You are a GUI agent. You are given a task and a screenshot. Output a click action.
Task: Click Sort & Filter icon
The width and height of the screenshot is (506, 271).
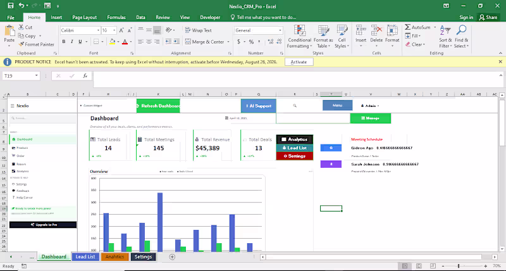[x=445, y=30]
